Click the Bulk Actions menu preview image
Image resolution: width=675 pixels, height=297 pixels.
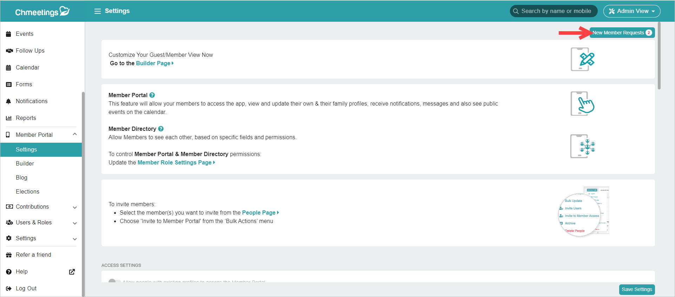point(583,211)
